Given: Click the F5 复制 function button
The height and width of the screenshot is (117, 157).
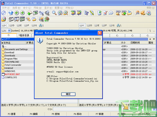Looking at the screenshot, I should pos(56,114).
